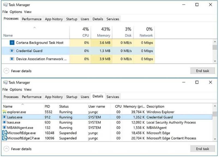End task for the selected Credential Guard process

(203, 71)
